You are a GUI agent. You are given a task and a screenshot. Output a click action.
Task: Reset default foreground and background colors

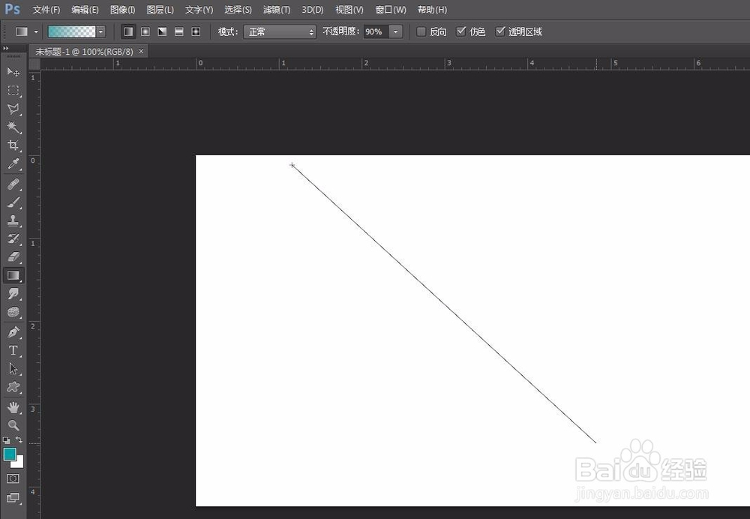(x=6, y=439)
